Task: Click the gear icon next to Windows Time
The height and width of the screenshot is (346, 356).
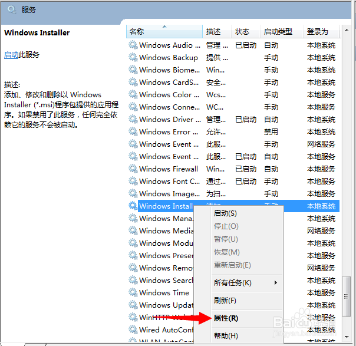Action: tap(133, 292)
